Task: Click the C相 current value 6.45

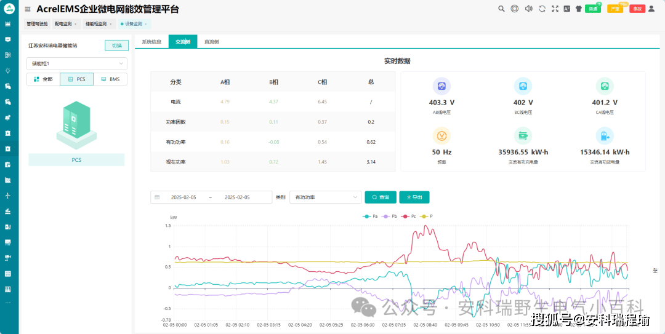Action: coord(322,102)
